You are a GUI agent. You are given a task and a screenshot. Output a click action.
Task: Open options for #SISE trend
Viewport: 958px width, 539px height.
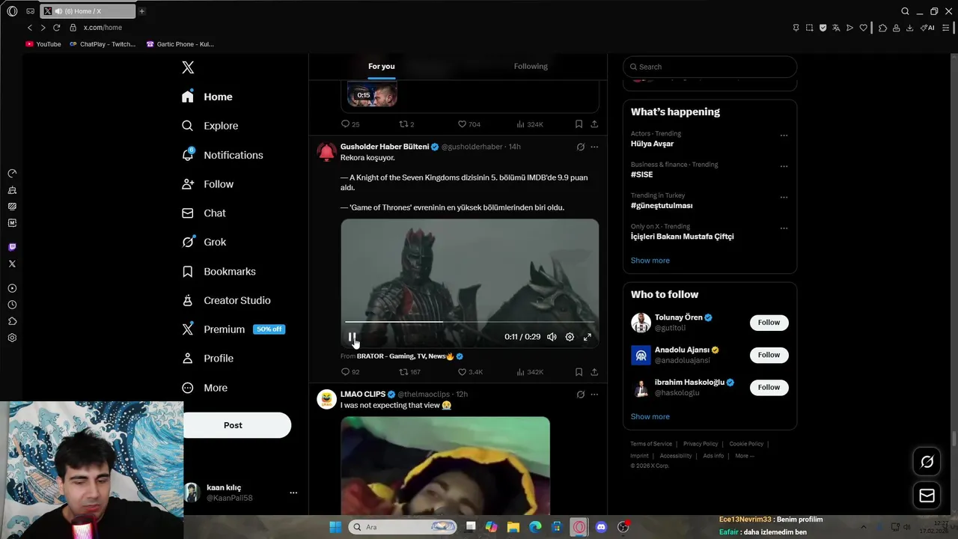coord(784,167)
